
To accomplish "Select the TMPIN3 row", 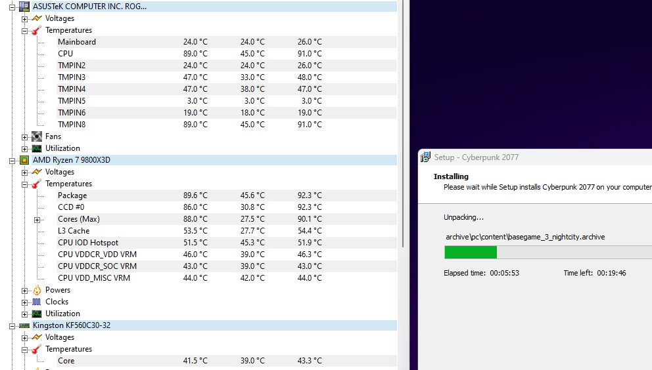I will pos(227,77).
